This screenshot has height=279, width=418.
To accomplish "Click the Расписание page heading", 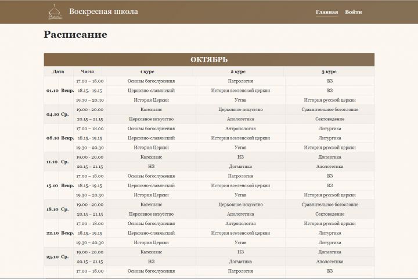I will pyautogui.click(x=75, y=34).
